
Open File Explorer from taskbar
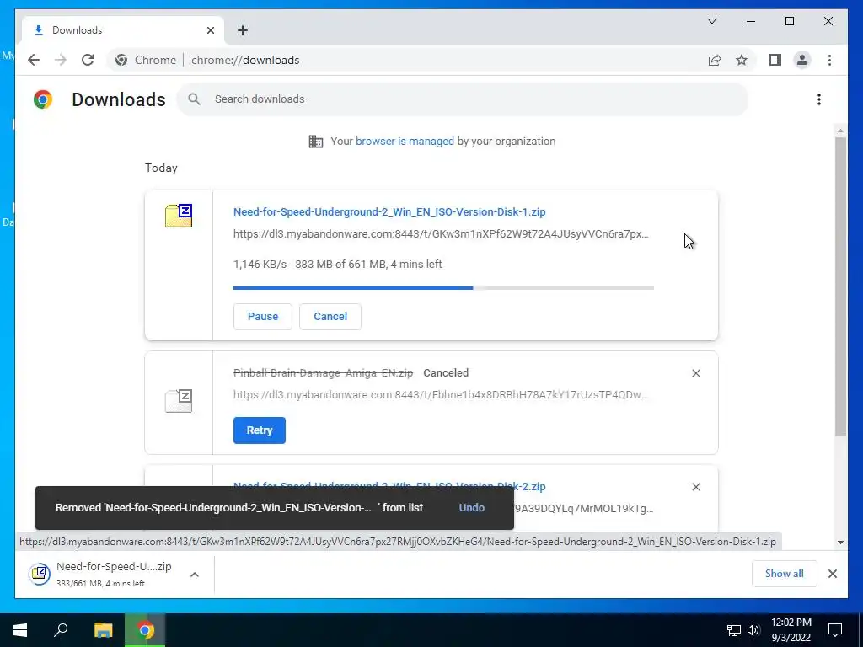pos(103,630)
